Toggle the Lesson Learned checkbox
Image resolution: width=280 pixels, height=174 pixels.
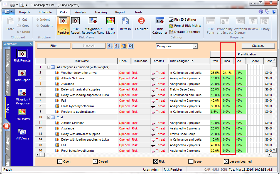pyautogui.click(x=226, y=161)
